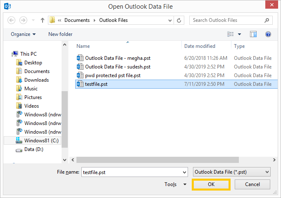The height and width of the screenshot is (198, 281).
Task: Click the Pictures folder icon
Action: click(19, 97)
